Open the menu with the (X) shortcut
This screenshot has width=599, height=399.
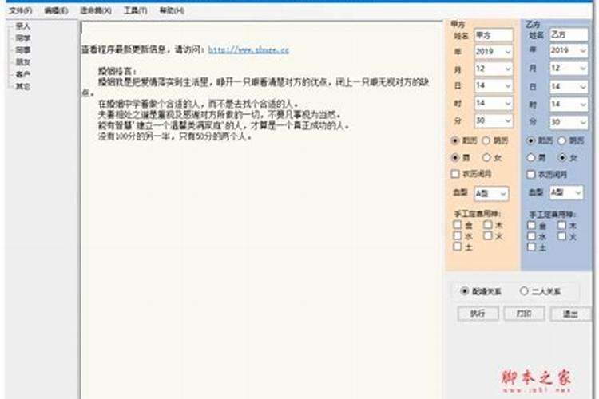point(96,10)
